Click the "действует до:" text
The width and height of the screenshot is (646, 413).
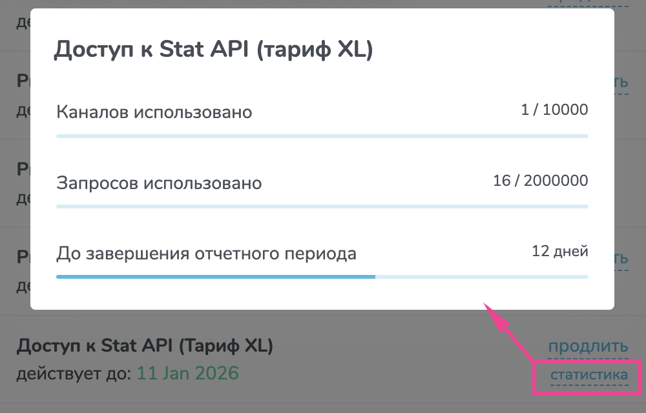tap(74, 374)
